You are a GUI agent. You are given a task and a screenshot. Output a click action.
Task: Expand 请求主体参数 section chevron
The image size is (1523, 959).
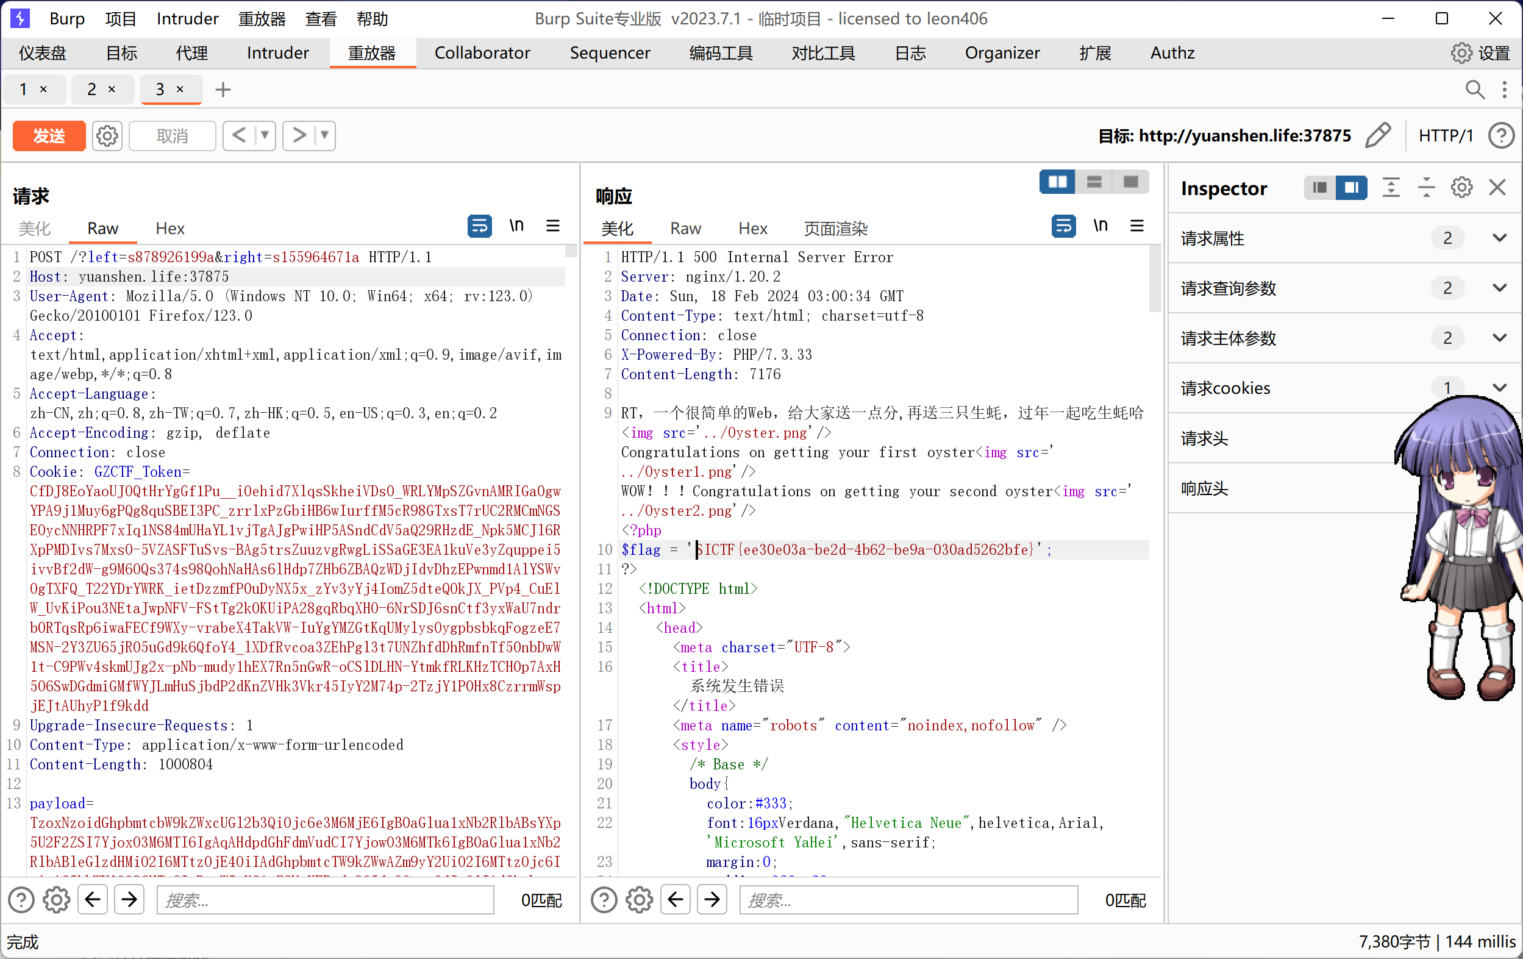(x=1500, y=338)
